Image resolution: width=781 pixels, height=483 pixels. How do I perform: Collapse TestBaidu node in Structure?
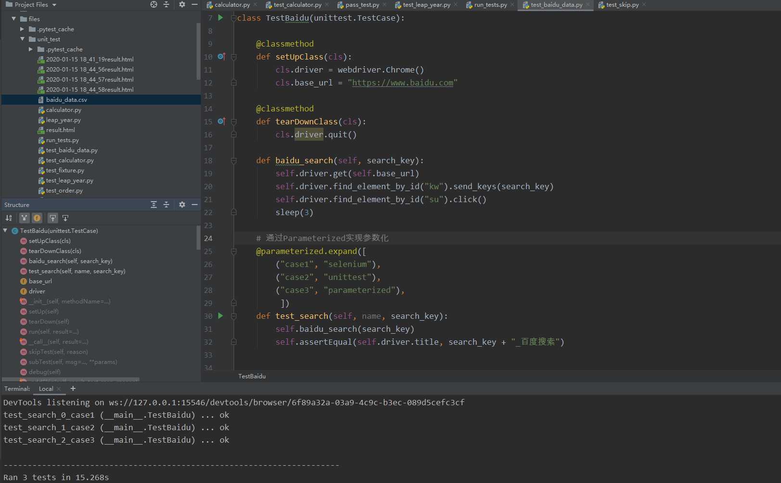(5, 230)
